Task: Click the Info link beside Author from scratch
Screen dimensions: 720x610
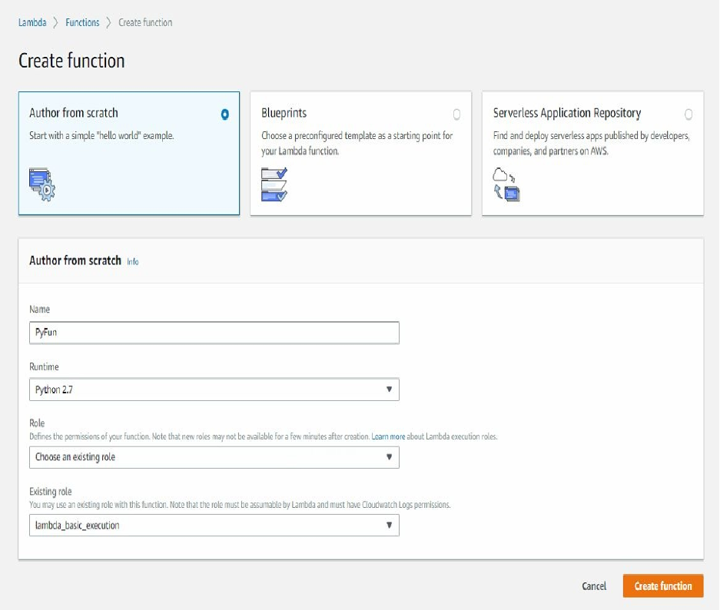Action: [133, 262]
